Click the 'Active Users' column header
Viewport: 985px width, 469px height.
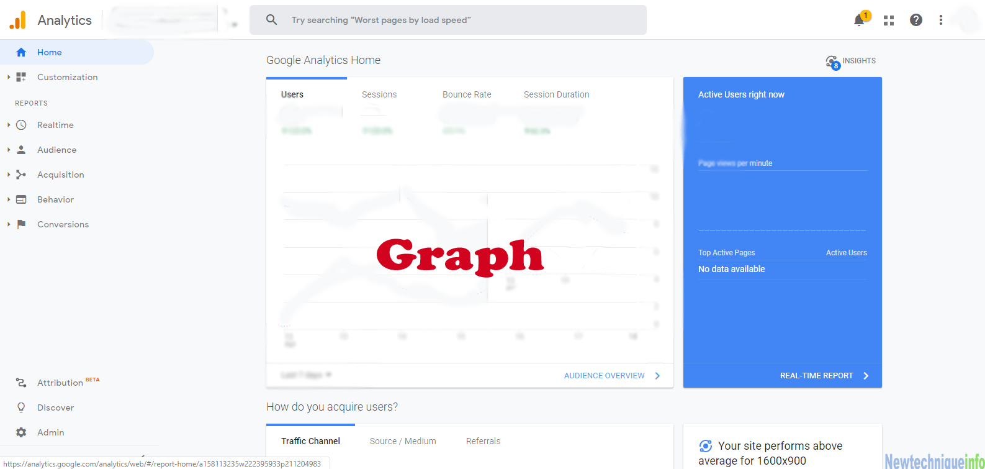847,253
